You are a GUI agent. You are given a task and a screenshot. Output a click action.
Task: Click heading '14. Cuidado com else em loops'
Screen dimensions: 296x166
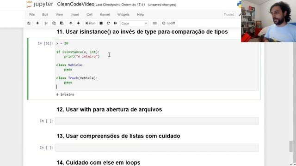click(99, 162)
